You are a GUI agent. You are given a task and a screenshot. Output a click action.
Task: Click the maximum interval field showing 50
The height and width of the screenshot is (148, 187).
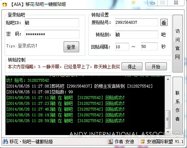coord(149,46)
